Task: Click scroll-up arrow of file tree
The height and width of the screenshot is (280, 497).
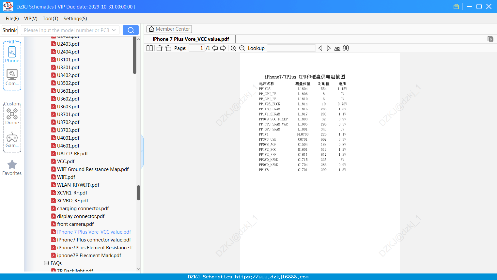Action: click(x=138, y=39)
